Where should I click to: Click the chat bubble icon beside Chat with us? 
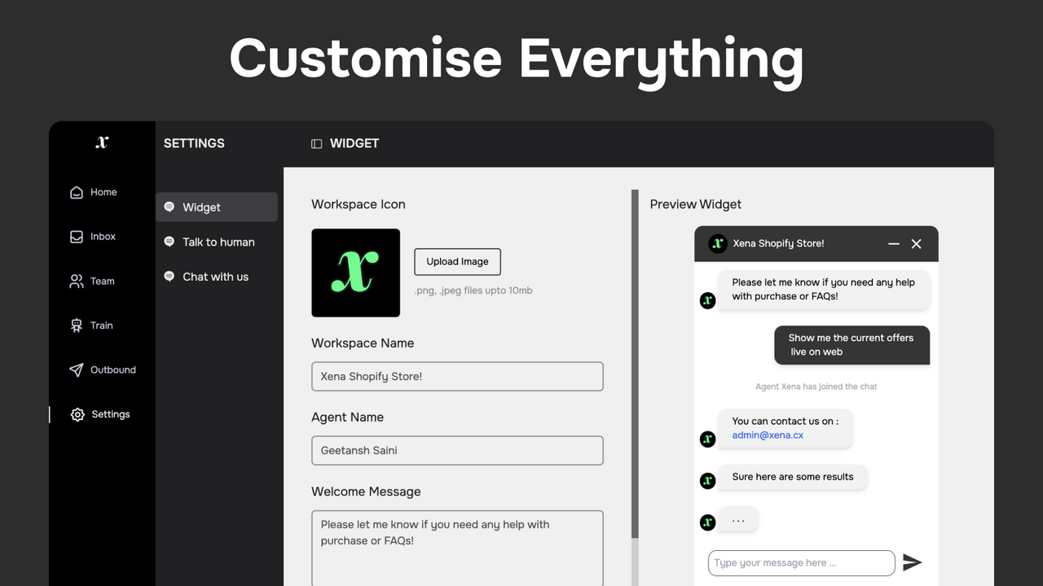coord(169,277)
